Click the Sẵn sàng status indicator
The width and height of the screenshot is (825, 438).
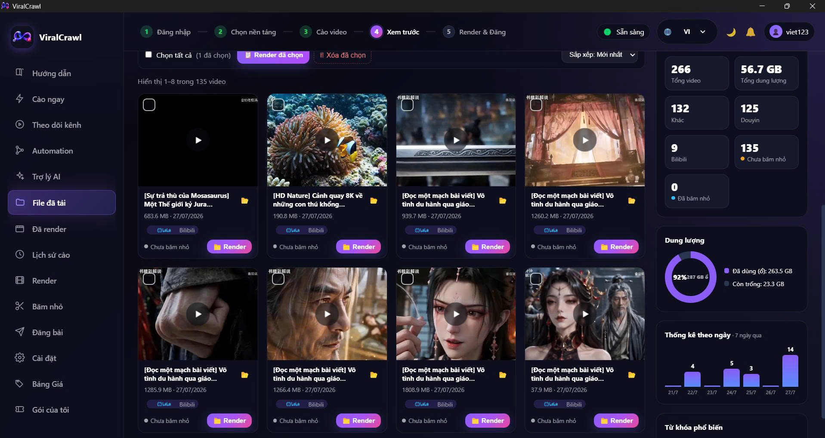pyautogui.click(x=624, y=32)
